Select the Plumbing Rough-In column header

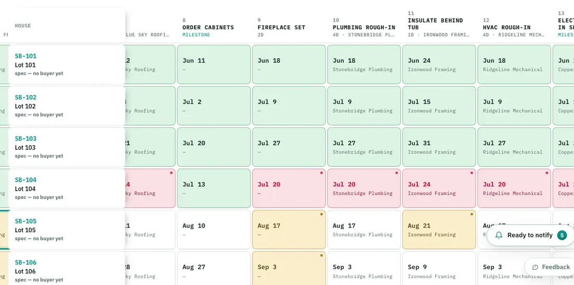click(364, 28)
